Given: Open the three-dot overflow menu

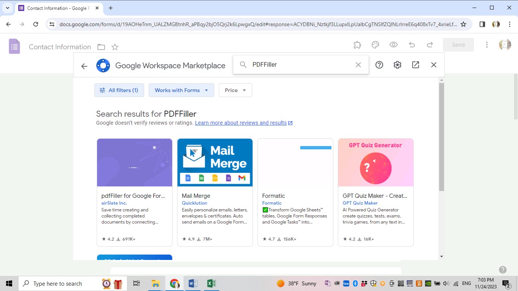Looking at the screenshot, I should 487,44.
